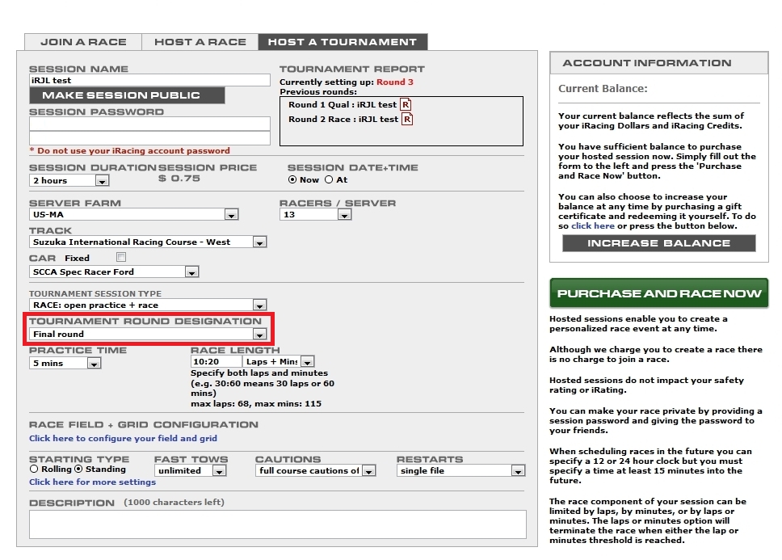
Task: Click the 'Current Balance:' label
Action: (603, 88)
